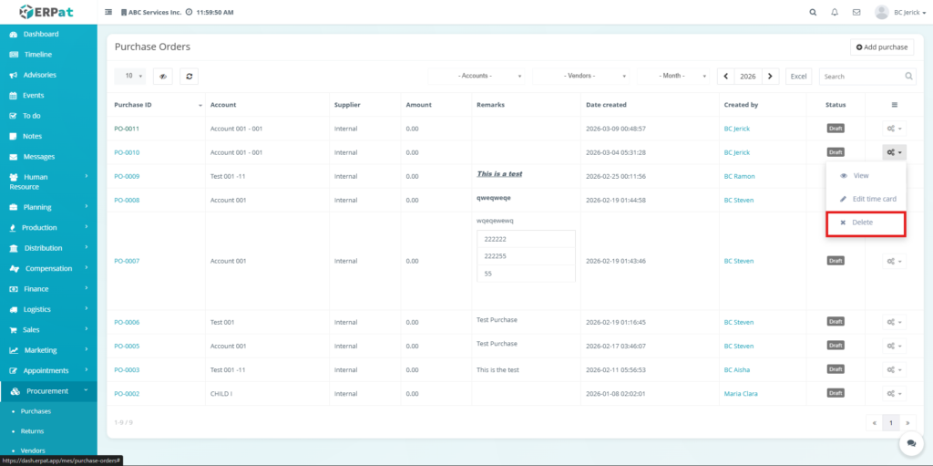933x466 pixels.
Task: Open the Accounts filter dropdown
Action: click(478, 77)
